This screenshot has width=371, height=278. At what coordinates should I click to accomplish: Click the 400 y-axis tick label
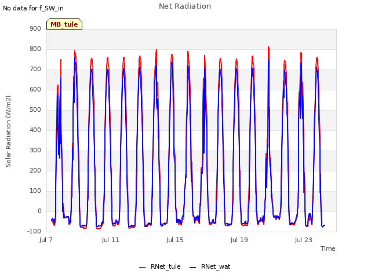coord(35,130)
